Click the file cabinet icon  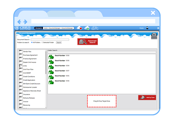click(x=154, y=36)
